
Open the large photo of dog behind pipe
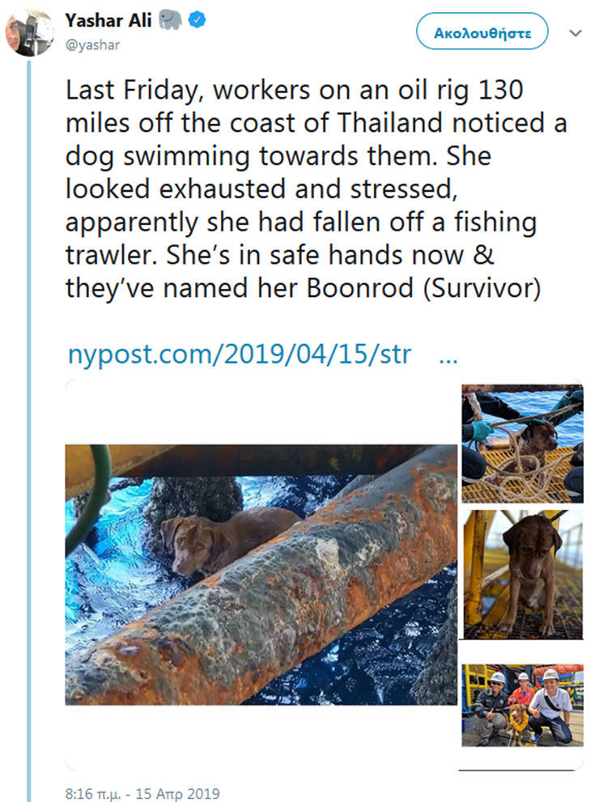pos(261,575)
